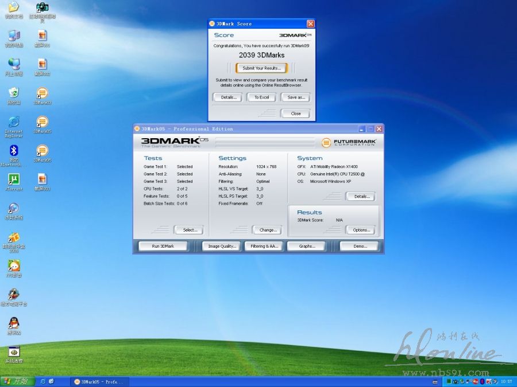Launch the QQ penguin desktop icon

[14, 323]
